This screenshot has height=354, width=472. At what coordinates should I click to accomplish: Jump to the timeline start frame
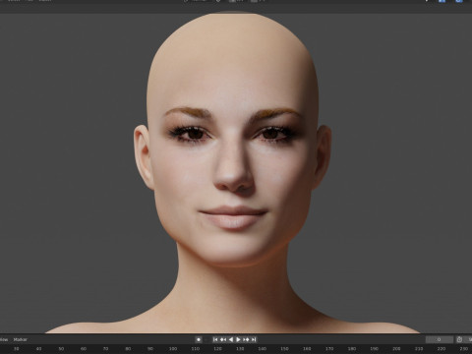(215, 339)
